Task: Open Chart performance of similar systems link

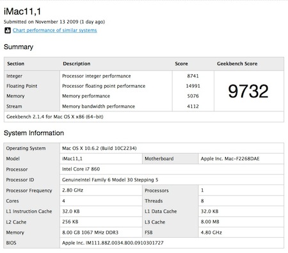Action: click(55, 30)
